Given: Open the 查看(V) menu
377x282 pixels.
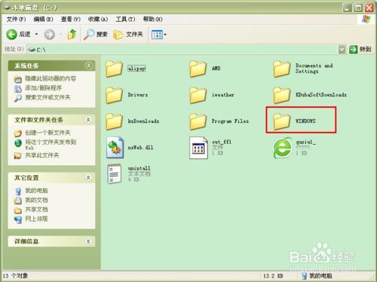Looking at the screenshot, I should coord(71,20).
